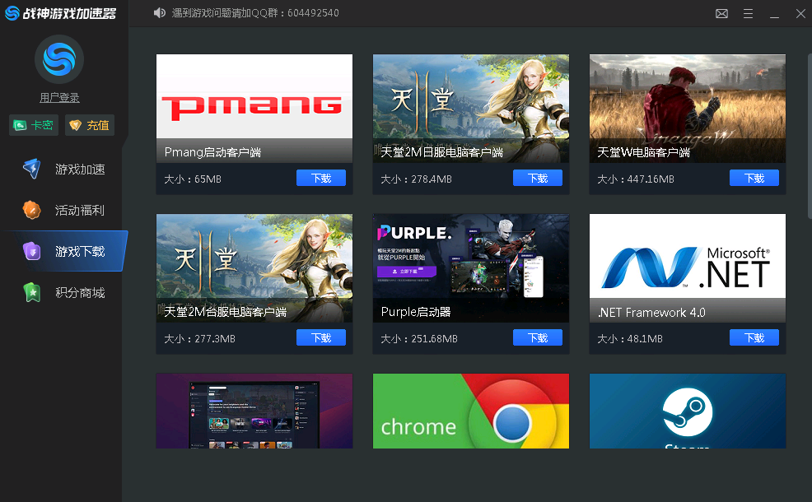This screenshot has height=502, width=812.
Task: Click the Purple启动器 title label
Action: pos(416,312)
